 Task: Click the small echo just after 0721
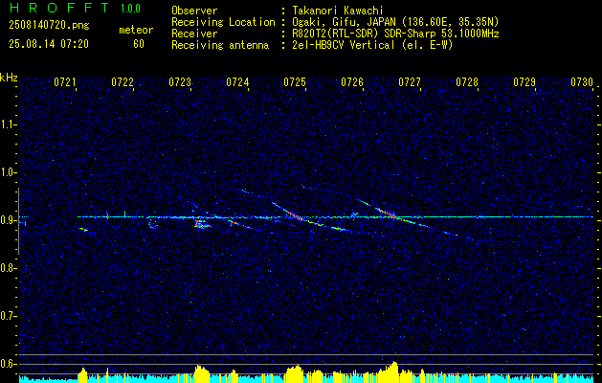pyautogui.click(x=83, y=230)
